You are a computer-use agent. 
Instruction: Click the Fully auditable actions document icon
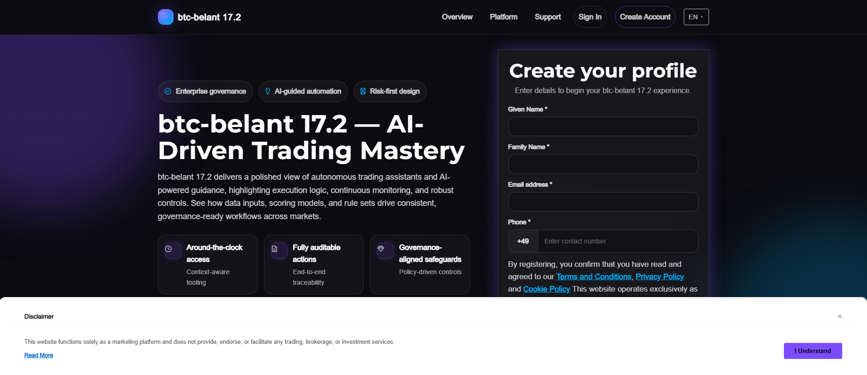click(x=275, y=249)
